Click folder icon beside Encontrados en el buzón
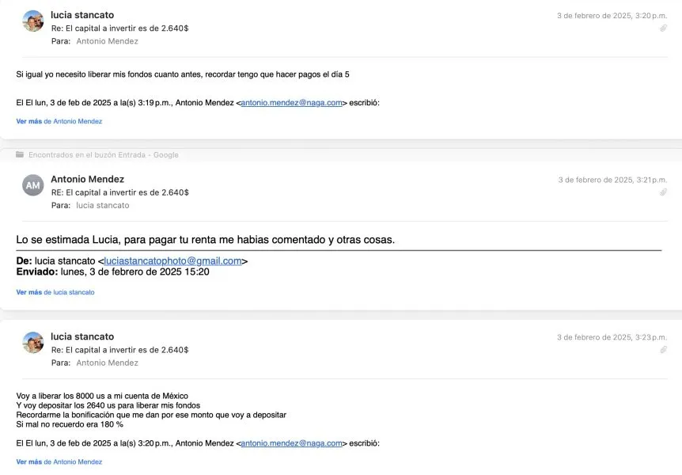682x475 pixels. point(20,154)
